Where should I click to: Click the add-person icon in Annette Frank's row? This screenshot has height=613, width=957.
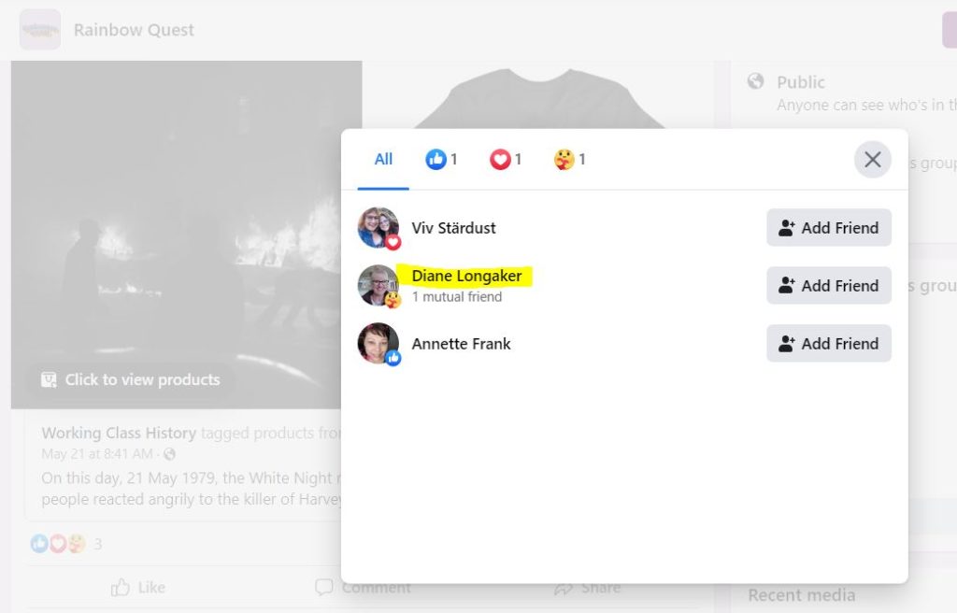(786, 344)
